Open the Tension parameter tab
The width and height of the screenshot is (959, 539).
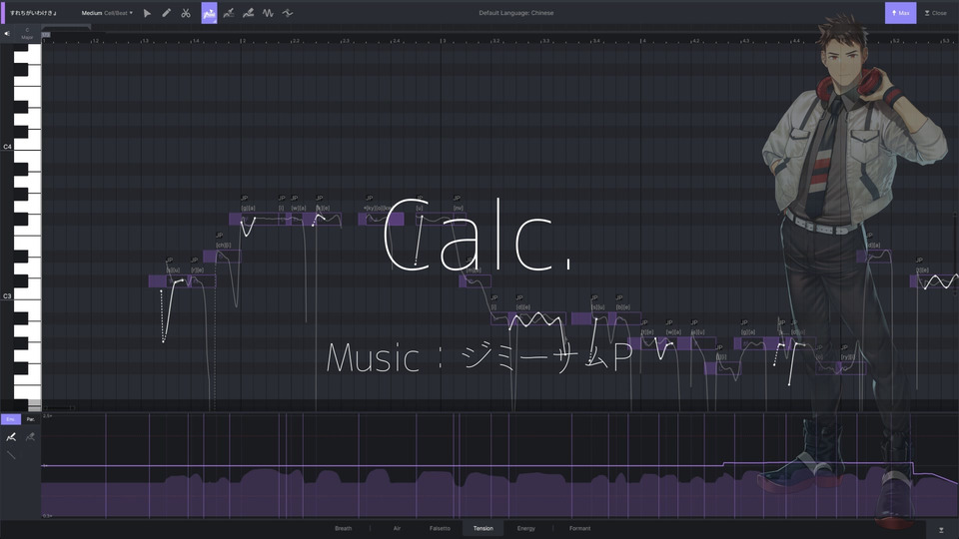[483, 529]
